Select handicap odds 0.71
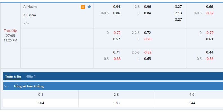This screenshot has width=223, height=112. tap(117, 52)
